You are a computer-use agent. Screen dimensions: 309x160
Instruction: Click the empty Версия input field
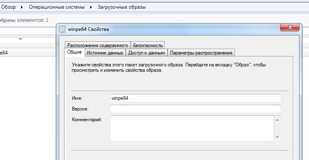point(196,109)
